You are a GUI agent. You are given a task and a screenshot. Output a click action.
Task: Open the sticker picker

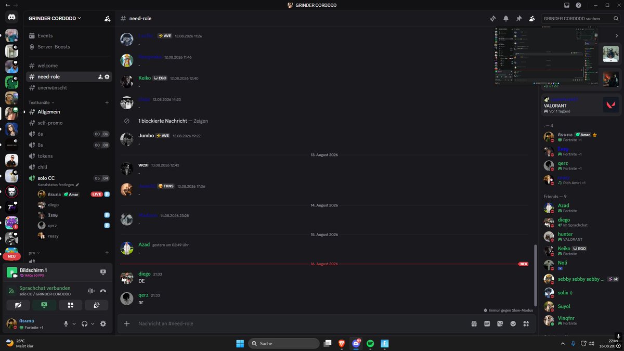pyautogui.click(x=500, y=323)
